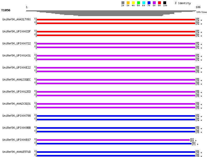Open the UniRef90_UPI000CDF sequence entry
The width and height of the screenshot is (209, 157).
[x=16, y=31]
